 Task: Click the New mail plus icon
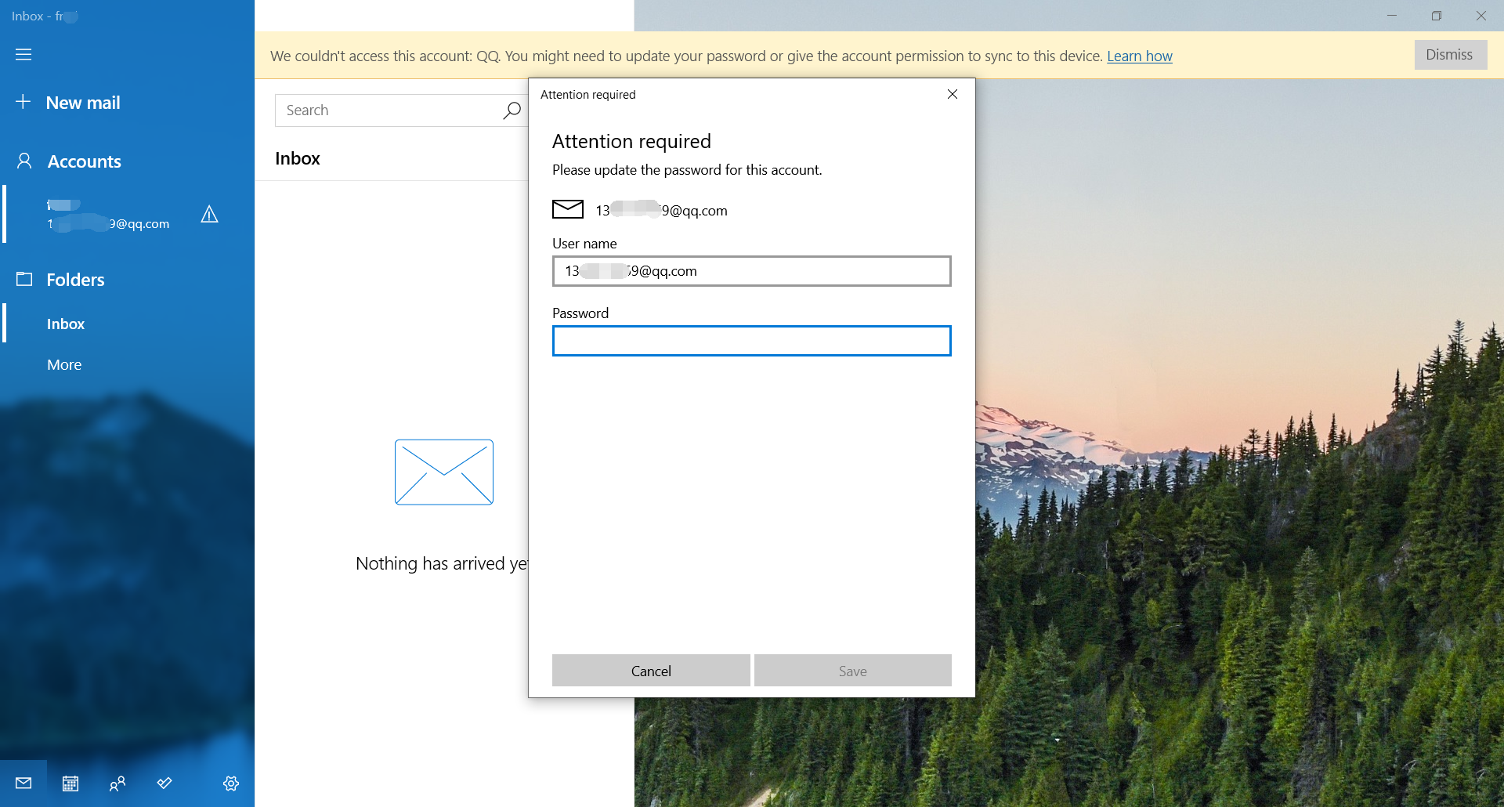tap(23, 102)
